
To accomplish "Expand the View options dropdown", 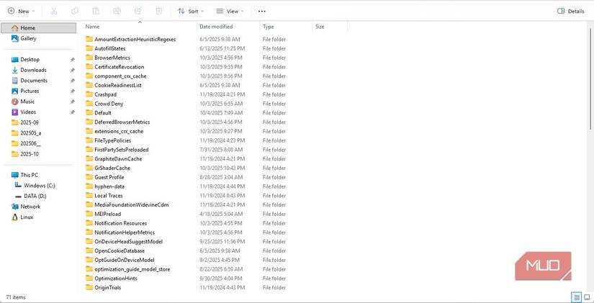I will (x=230, y=12).
